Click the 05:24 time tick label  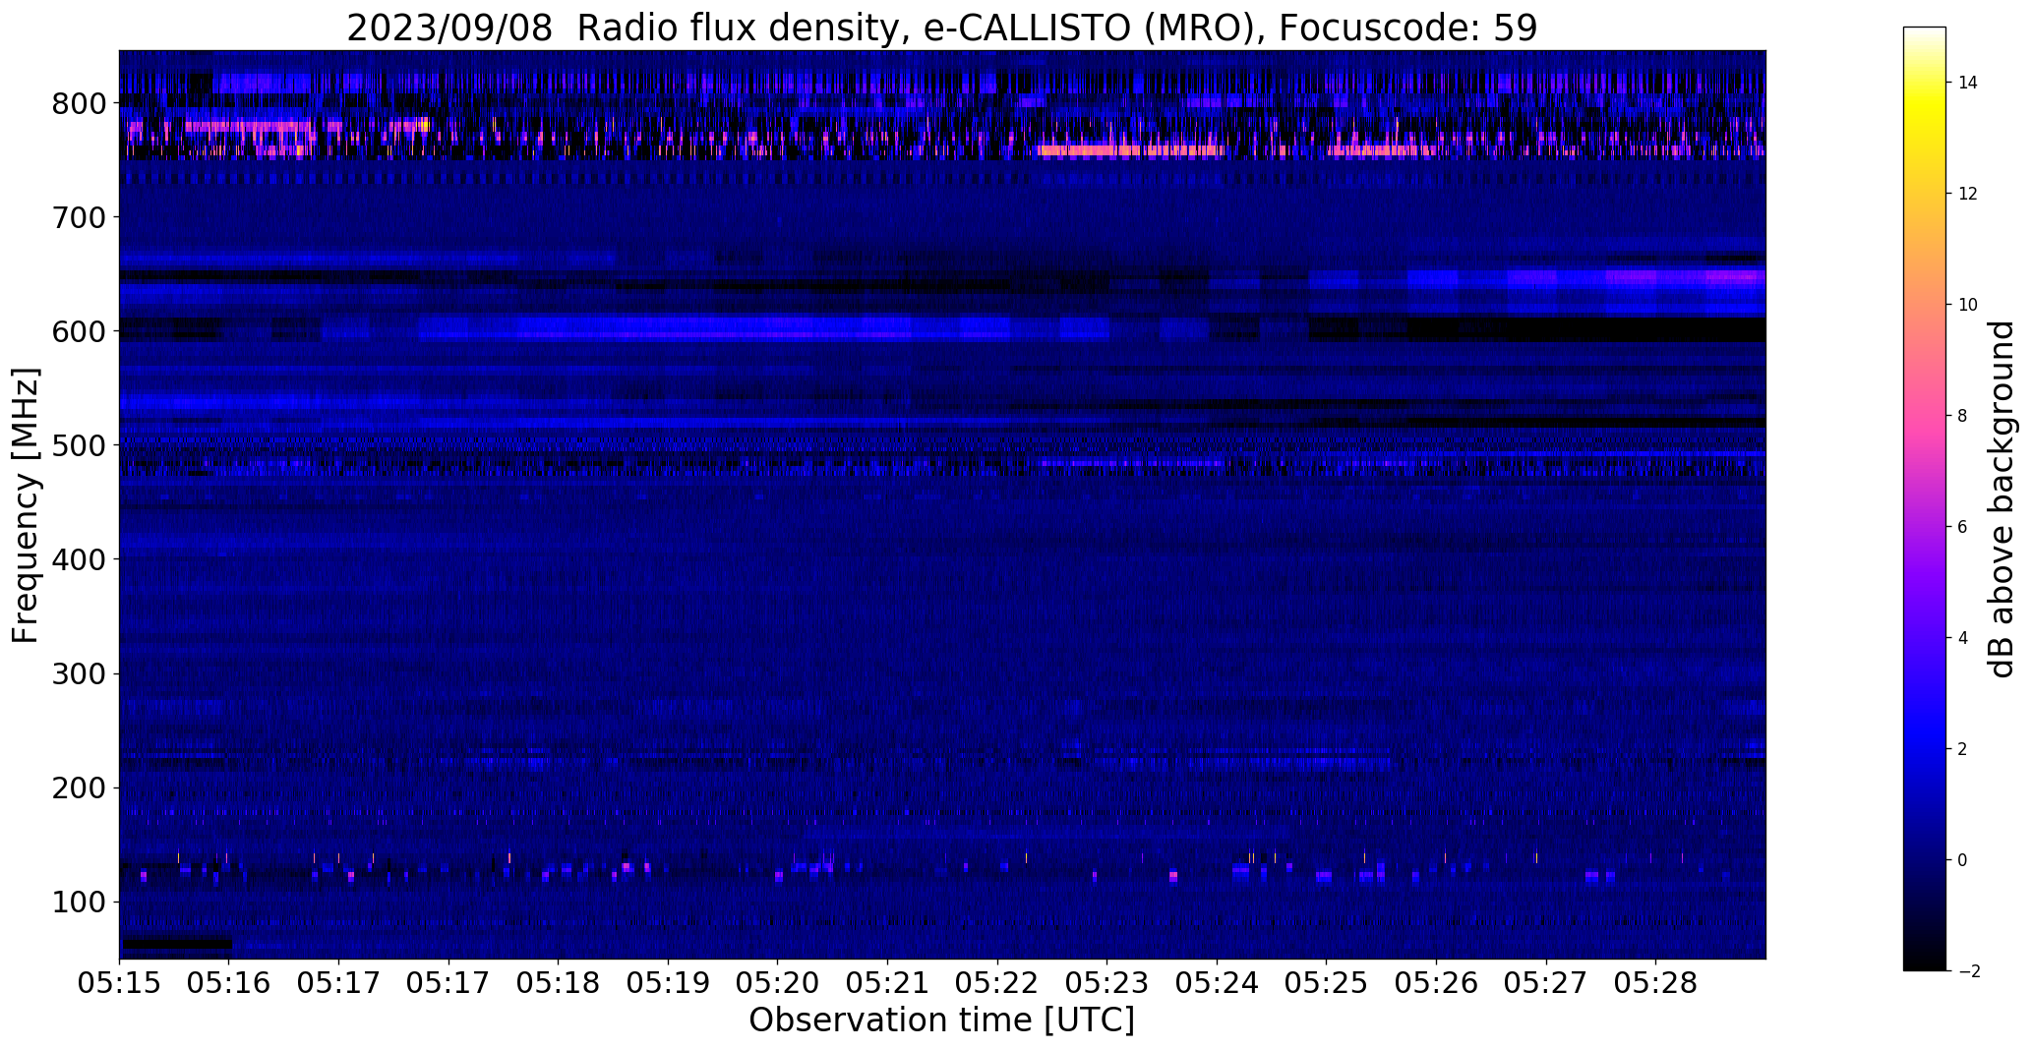tap(1217, 984)
